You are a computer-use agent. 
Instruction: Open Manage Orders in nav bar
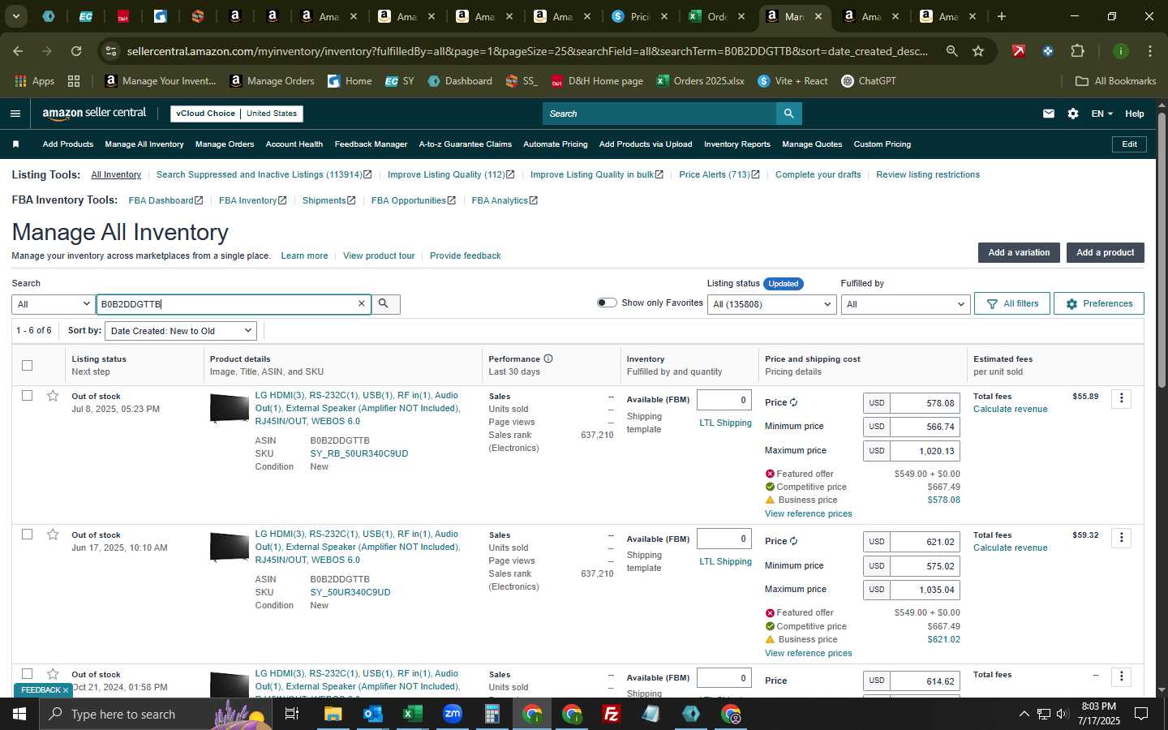click(x=225, y=144)
